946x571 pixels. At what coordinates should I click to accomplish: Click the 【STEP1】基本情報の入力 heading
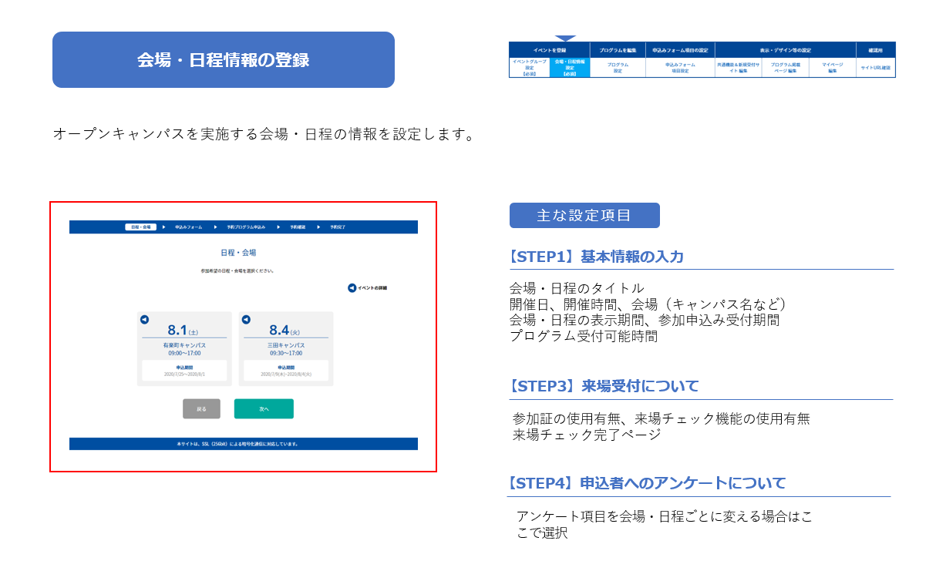pos(595,257)
